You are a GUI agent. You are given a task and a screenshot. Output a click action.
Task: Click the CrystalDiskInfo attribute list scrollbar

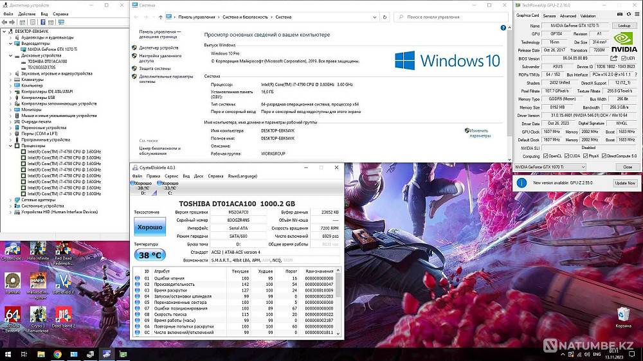click(338, 302)
